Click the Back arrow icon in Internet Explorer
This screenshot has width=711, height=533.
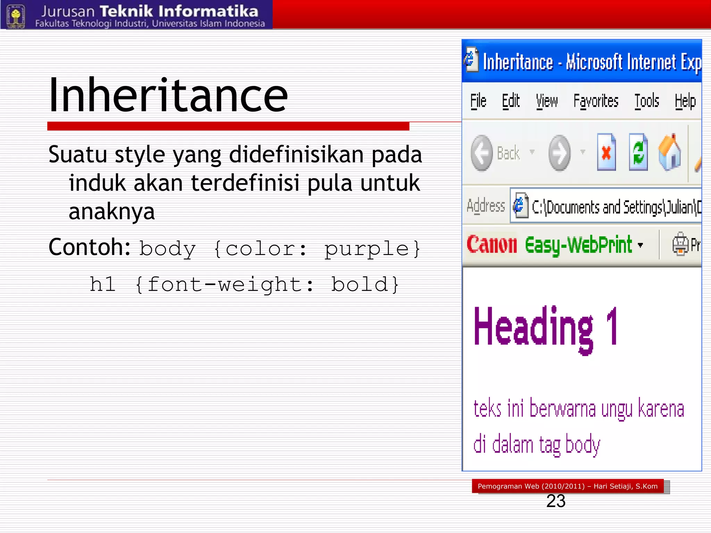482,153
